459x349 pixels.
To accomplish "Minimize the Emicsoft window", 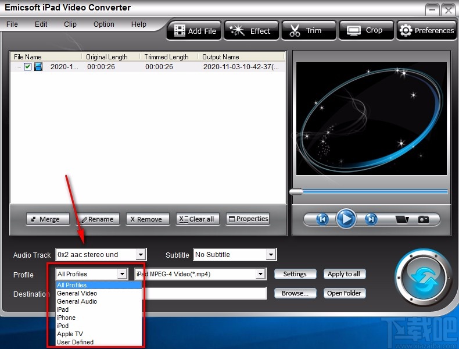I will point(432,10).
